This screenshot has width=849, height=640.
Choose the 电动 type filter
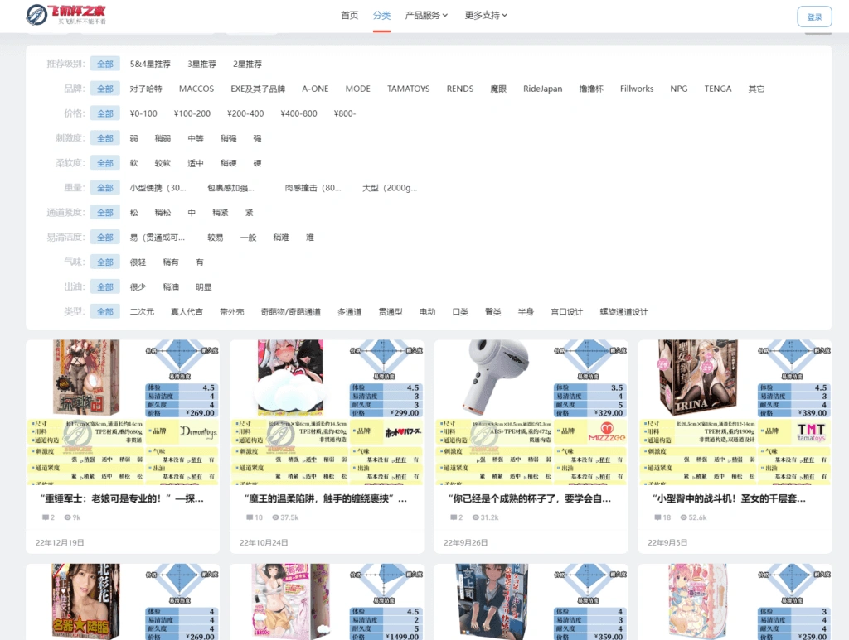(x=427, y=312)
